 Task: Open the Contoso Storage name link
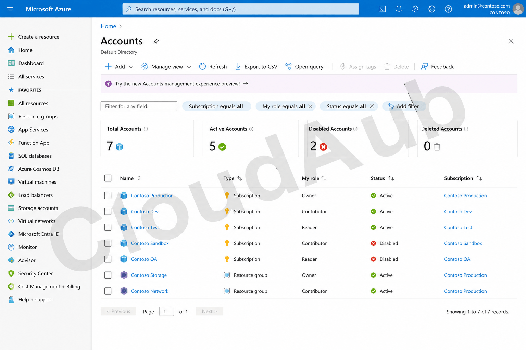pyautogui.click(x=149, y=275)
